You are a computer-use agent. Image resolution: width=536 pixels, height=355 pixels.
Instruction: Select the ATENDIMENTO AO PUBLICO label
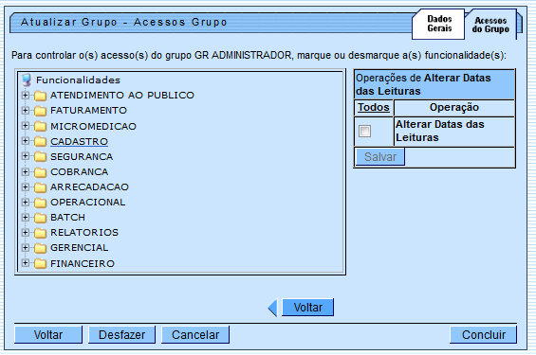tap(122, 96)
